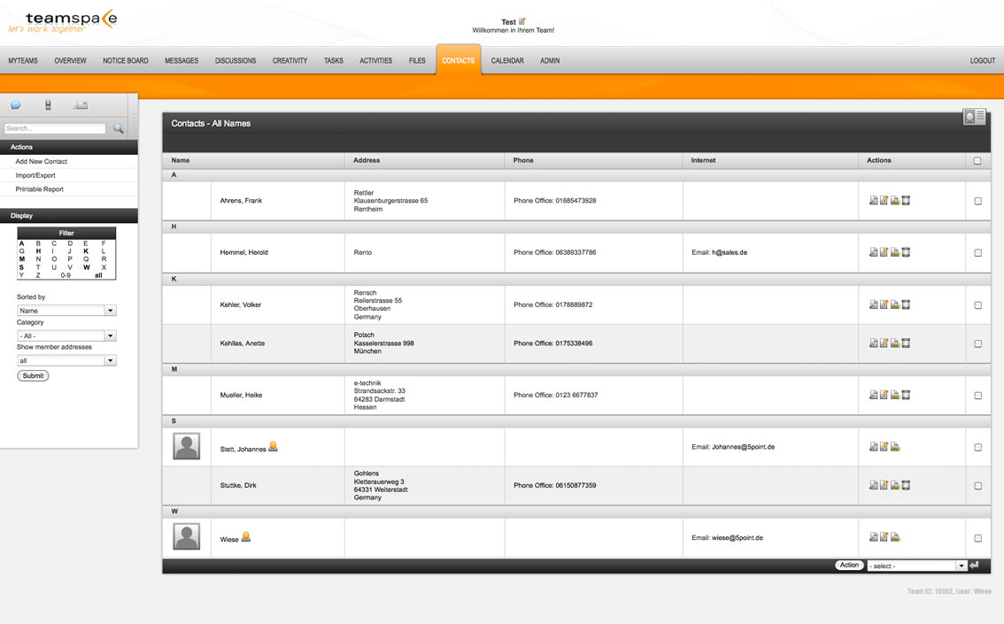Click the trash delete icon for Hemmel, Herold

click(906, 252)
